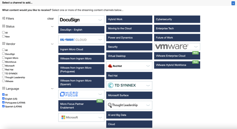
Task: Select the DocuSign - English channel
Action: pos(81,30)
